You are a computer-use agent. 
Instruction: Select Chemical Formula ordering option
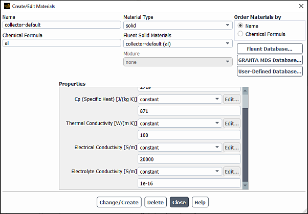coord(241,34)
